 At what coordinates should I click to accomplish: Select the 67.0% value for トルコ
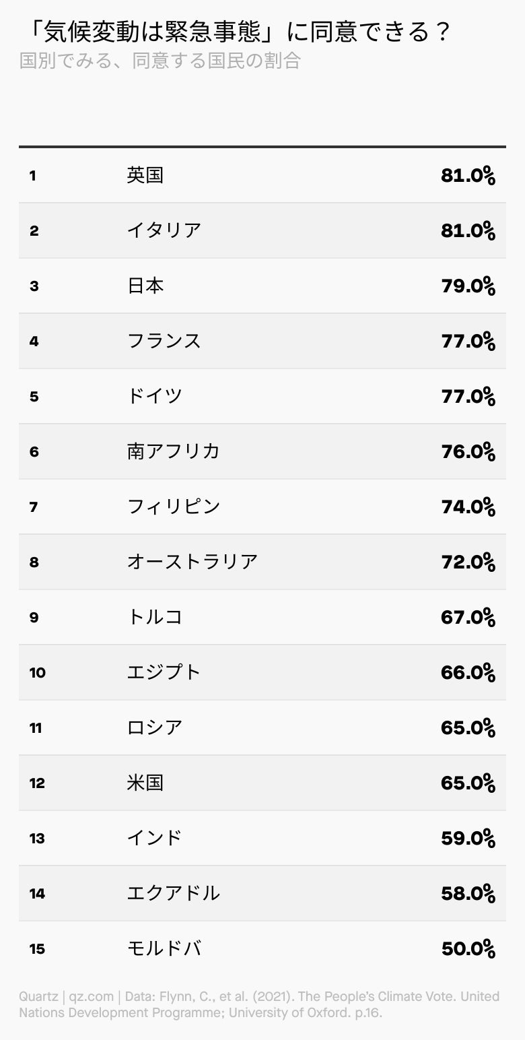(x=468, y=618)
